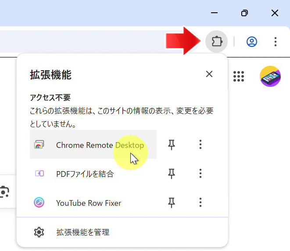Open more options for Chrome Remote Desktop
This screenshot has height=251, width=290.
pos(200,145)
